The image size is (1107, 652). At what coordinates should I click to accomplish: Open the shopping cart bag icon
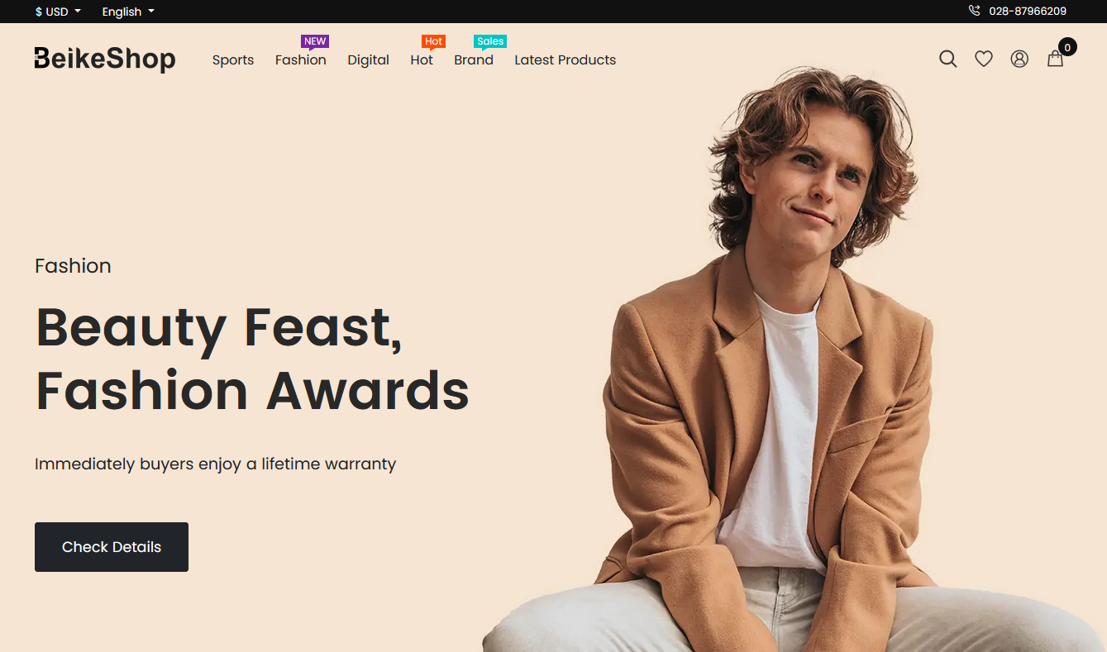(1055, 59)
